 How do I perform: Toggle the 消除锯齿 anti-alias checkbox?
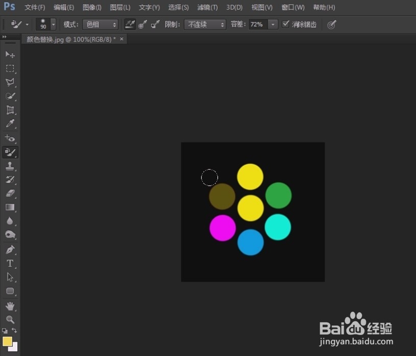pyautogui.click(x=286, y=24)
